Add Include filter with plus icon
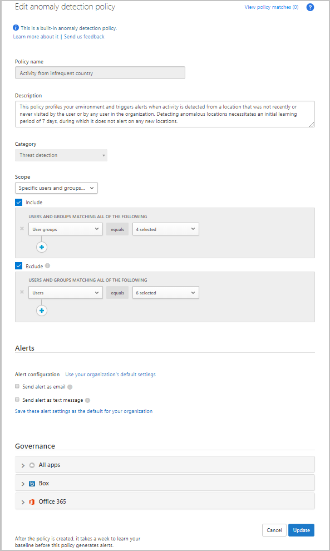 pos(42,247)
